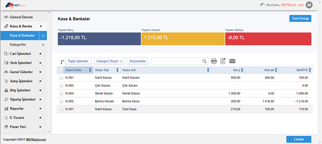Click the search magnifier icon
The image size is (322, 144).
point(204,61)
